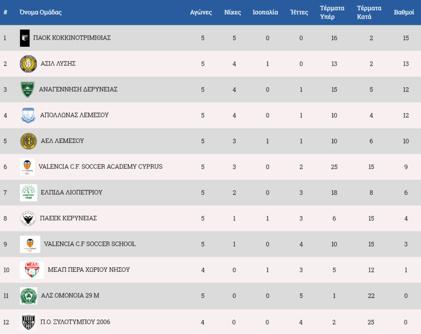
Task: Open the ΑΣΙΛ ΛΥΣΗΣ team name
Action: click(58, 64)
